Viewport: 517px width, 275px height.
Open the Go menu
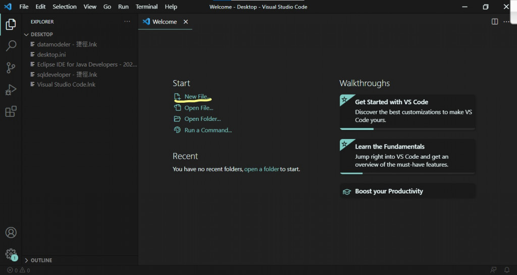point(107,7)
